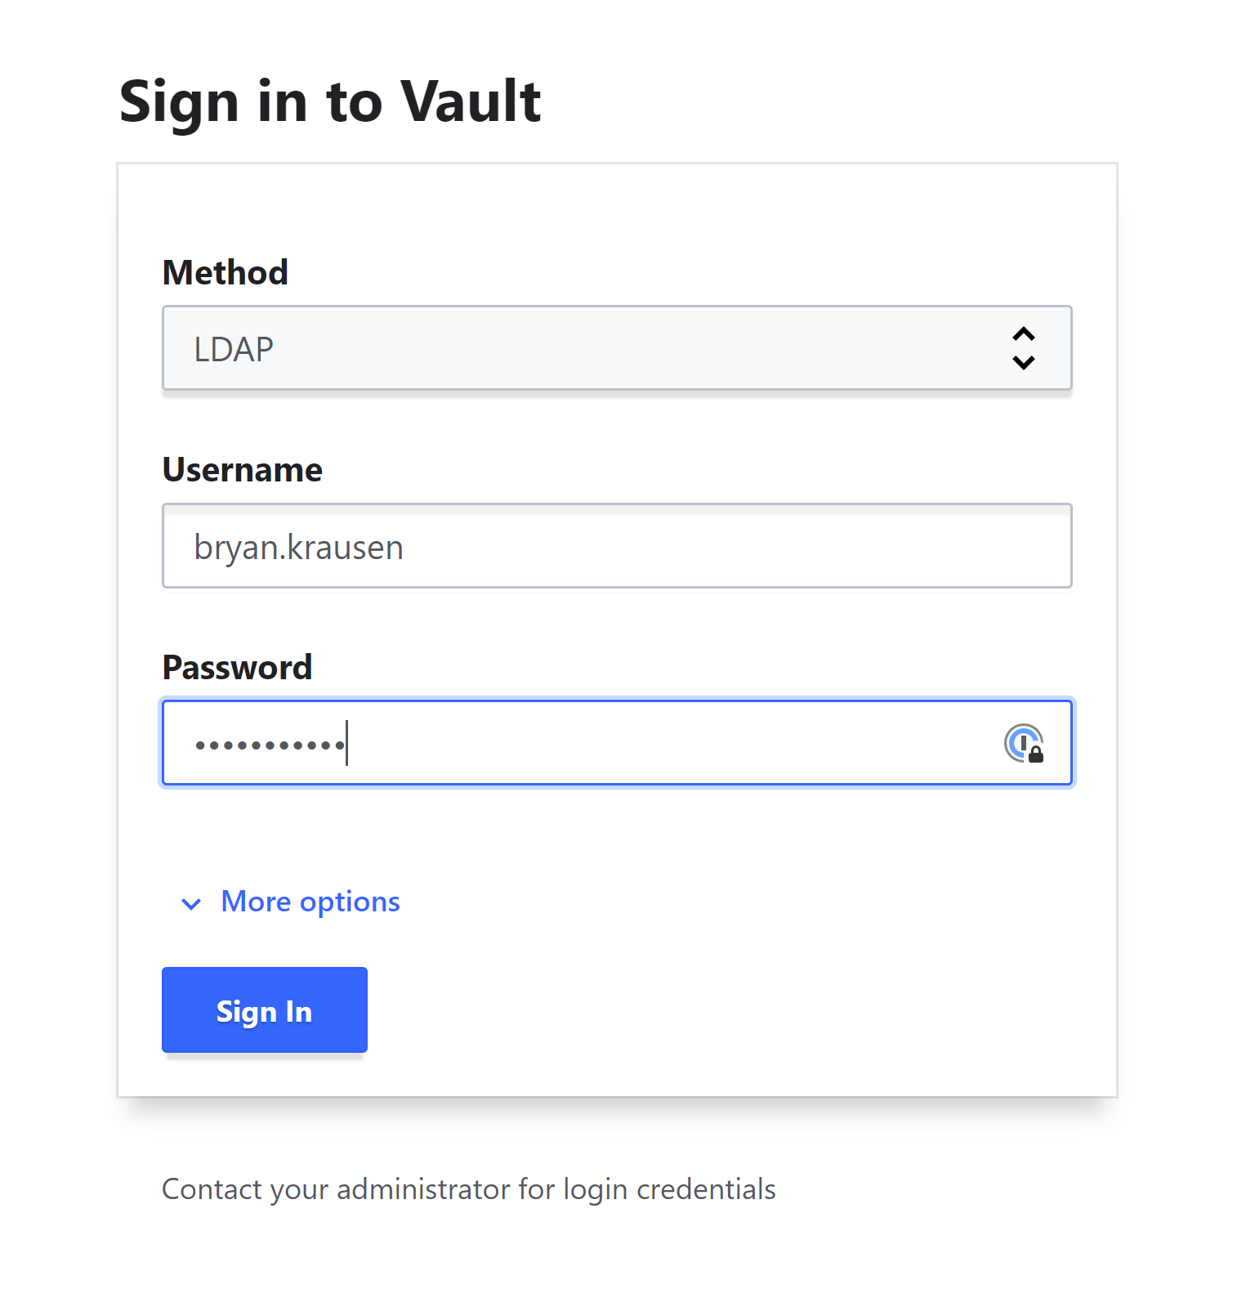
Task: Click the Username field label
Action: [x=243, y=470]
